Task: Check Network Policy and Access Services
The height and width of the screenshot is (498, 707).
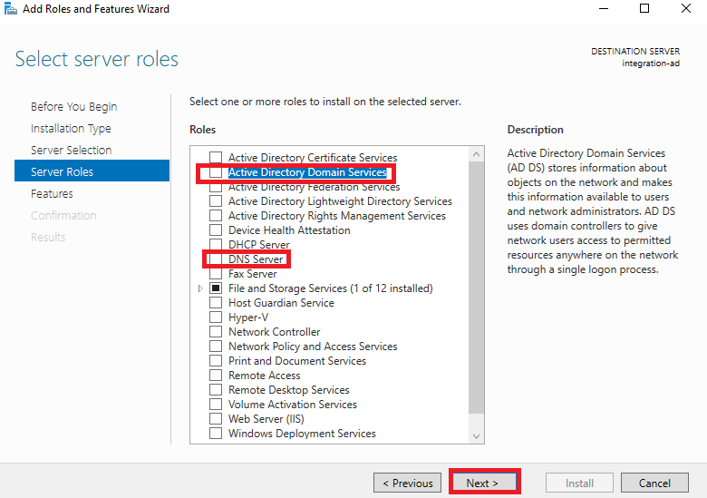Action: coord(216,346)
